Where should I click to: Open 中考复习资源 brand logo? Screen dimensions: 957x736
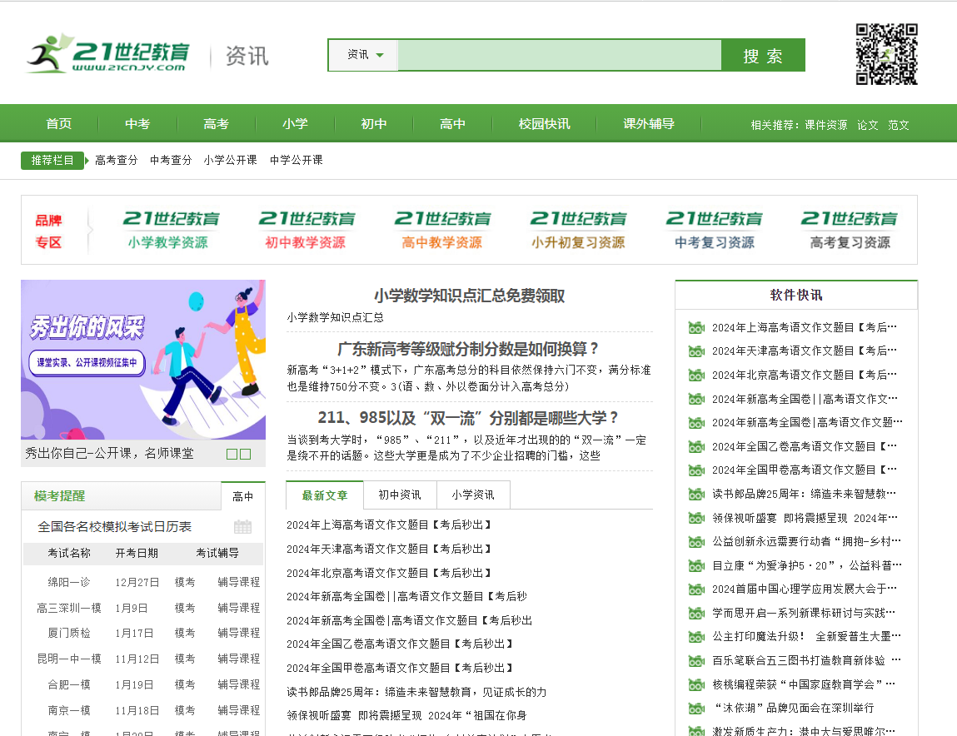tap(714, 230)
